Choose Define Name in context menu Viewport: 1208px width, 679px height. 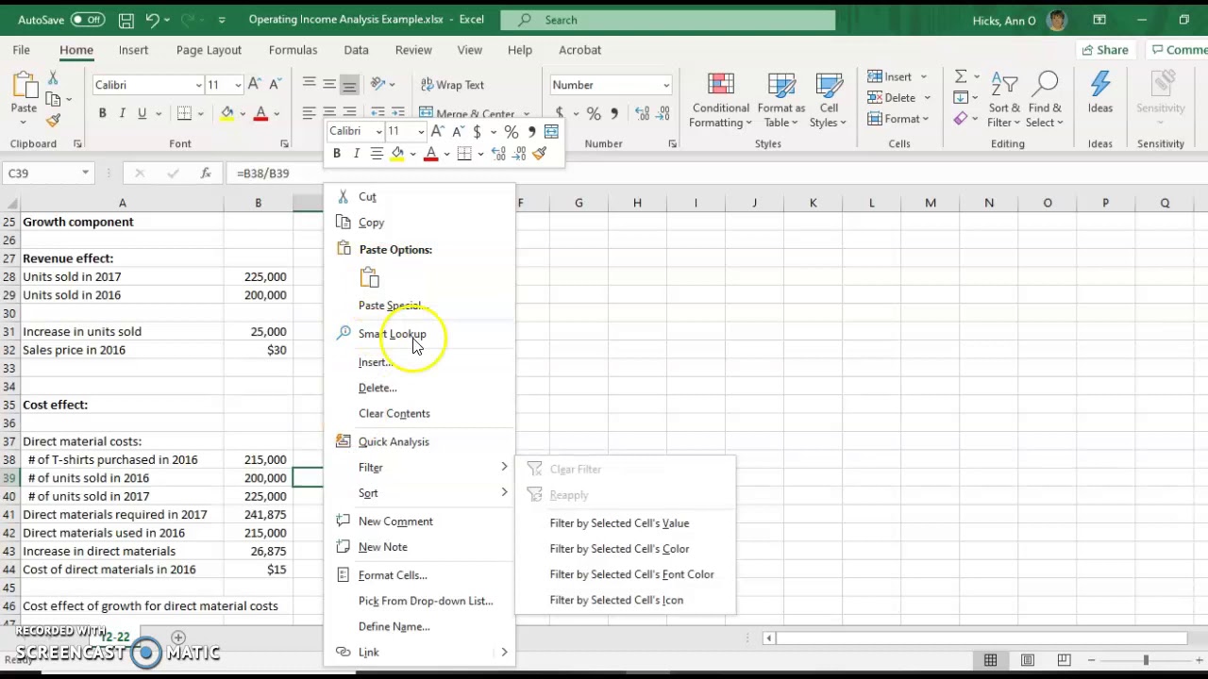click(x=394, y=627)
